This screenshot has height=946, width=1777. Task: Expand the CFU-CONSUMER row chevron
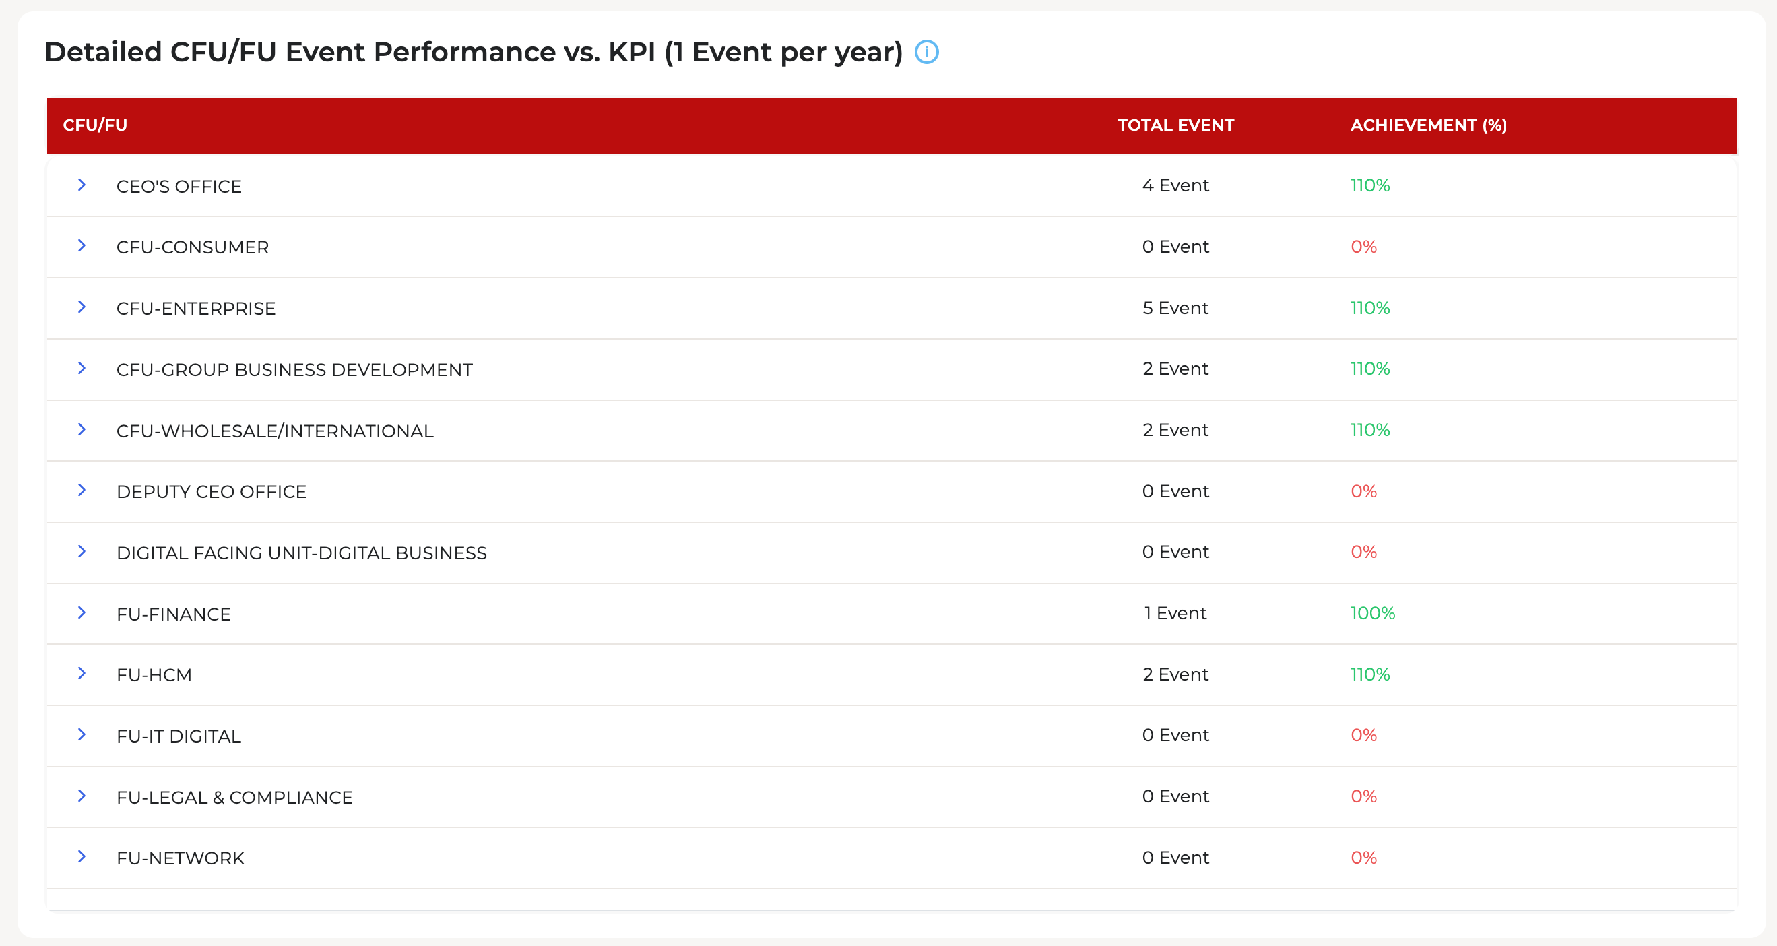pos(82,246)
